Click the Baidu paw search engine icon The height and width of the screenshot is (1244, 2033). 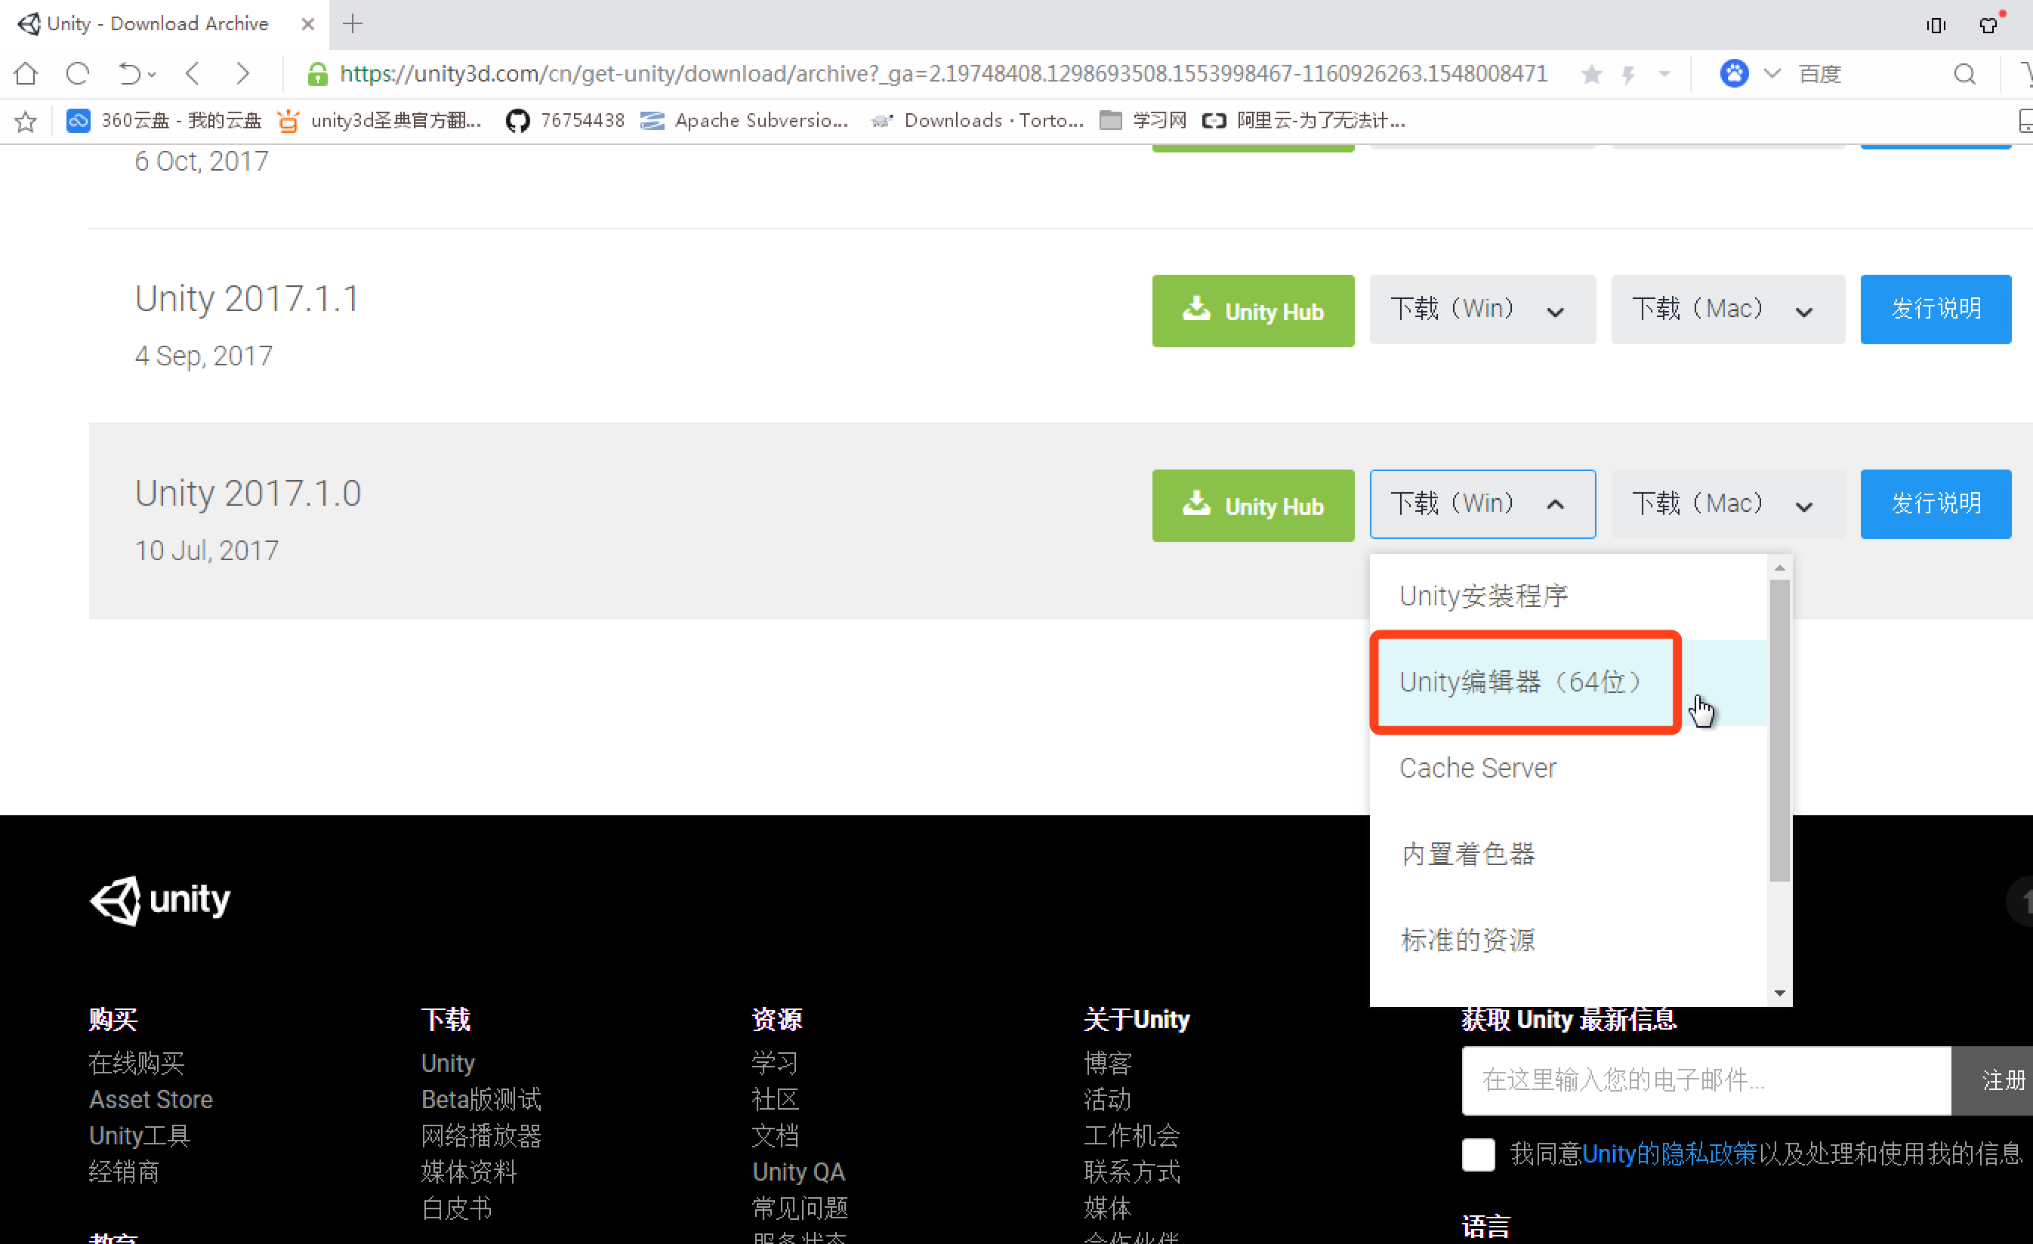point(1735,73)
